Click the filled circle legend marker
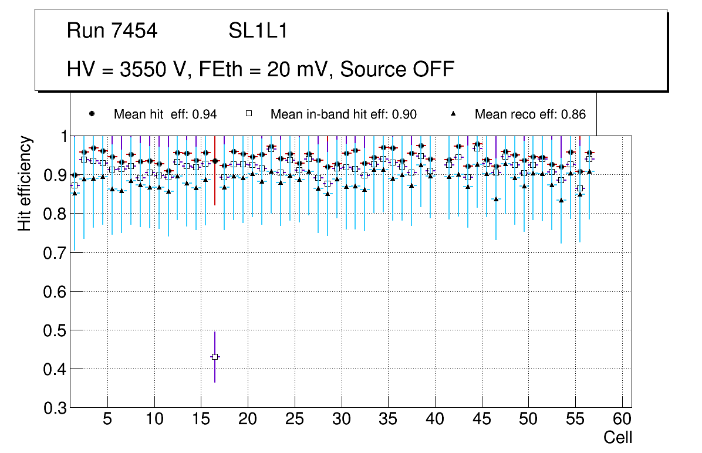Screen dimensions: 702x453 [92, 114]
